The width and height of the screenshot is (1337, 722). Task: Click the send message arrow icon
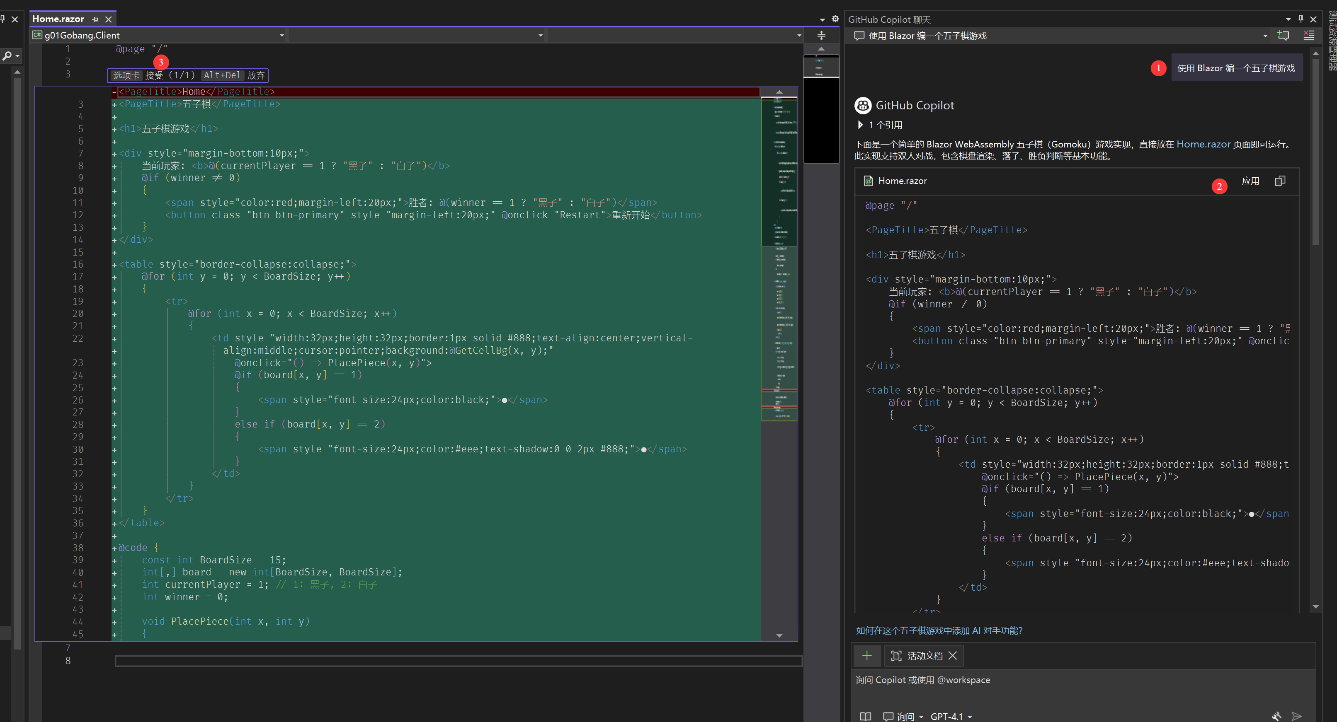click(x=1296, y=716)
